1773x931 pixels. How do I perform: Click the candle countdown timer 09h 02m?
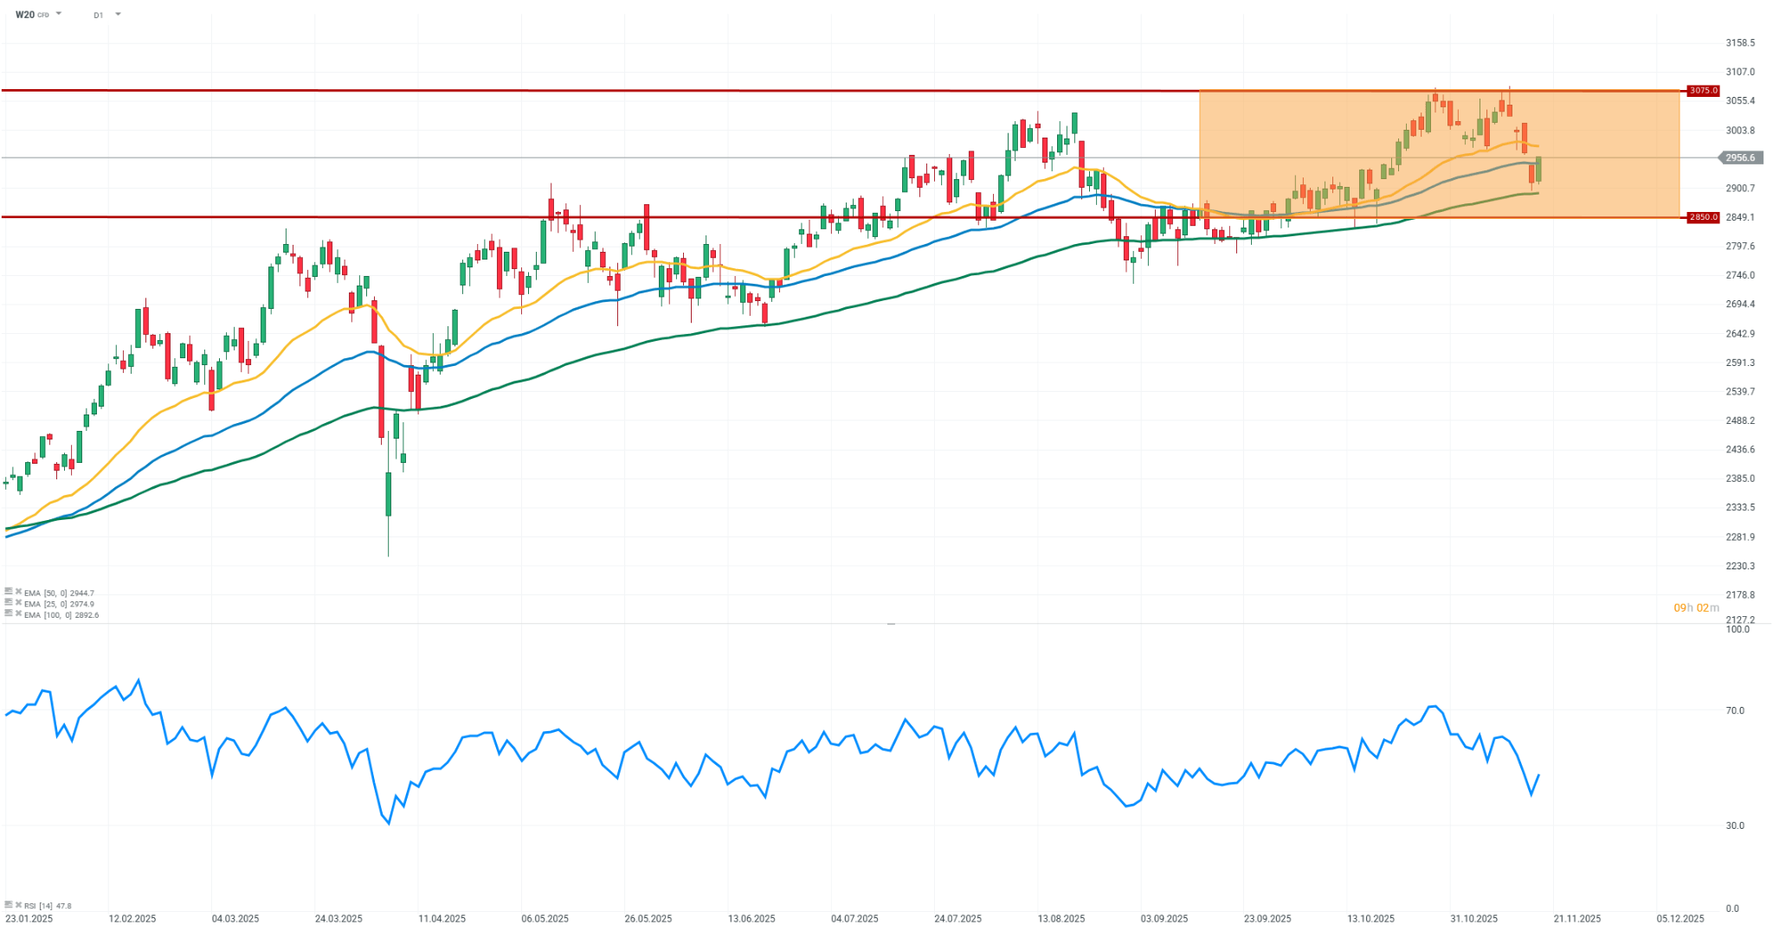click(1696, 608)
